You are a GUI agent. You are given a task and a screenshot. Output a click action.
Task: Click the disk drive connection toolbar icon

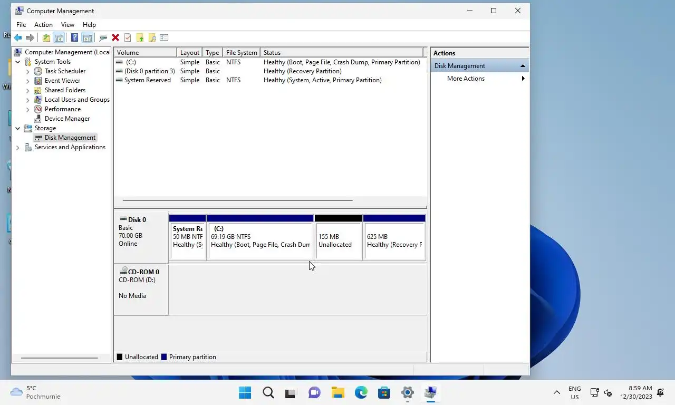tap(103, 37)
